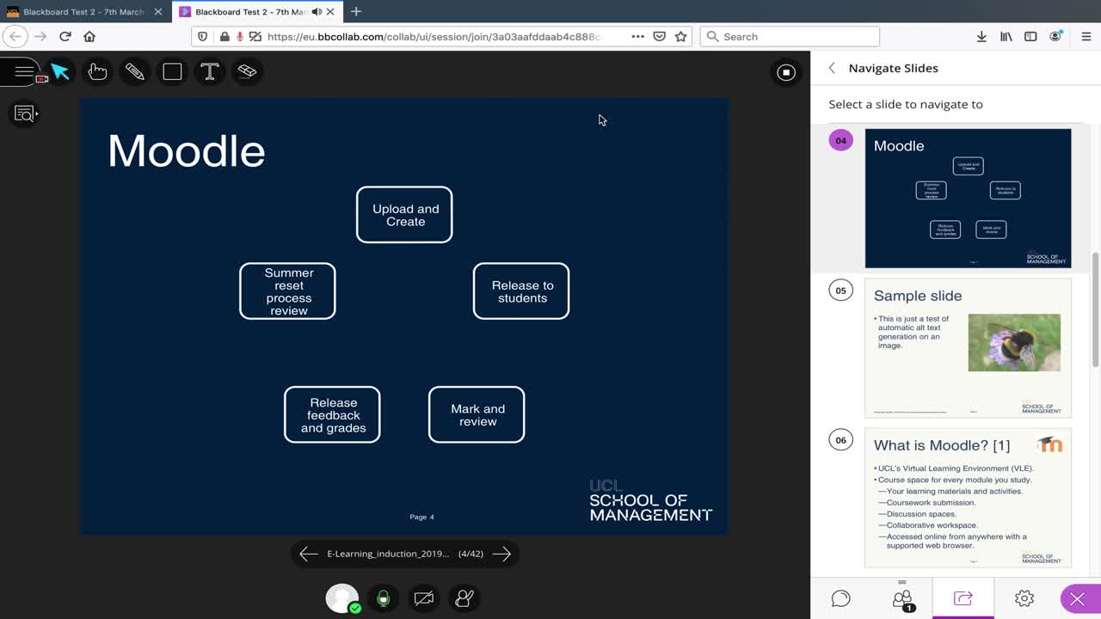1101x619 pixels.
Task: Open tracking protection shield
Action: pos(203,37)
